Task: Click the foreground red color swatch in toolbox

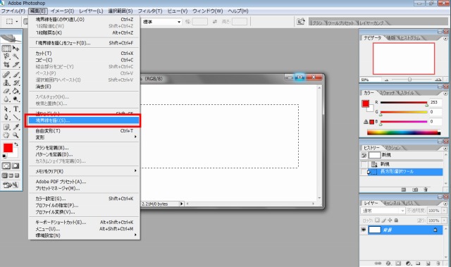Action: tap(8, 148)
